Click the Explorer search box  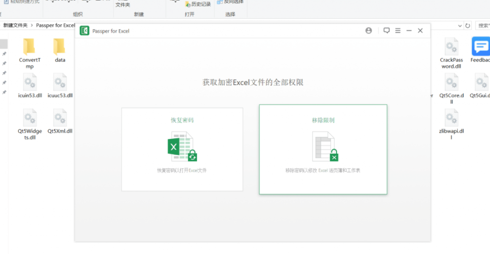pos(483,26)
